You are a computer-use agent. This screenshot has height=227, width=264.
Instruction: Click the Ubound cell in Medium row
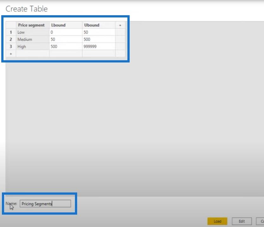(x=99, y=39)
